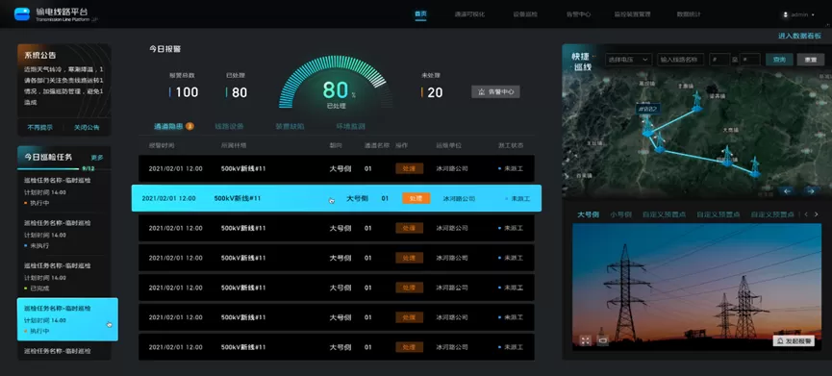
Task: Open the 告警中心 nav tab
Action: point(578,14)
